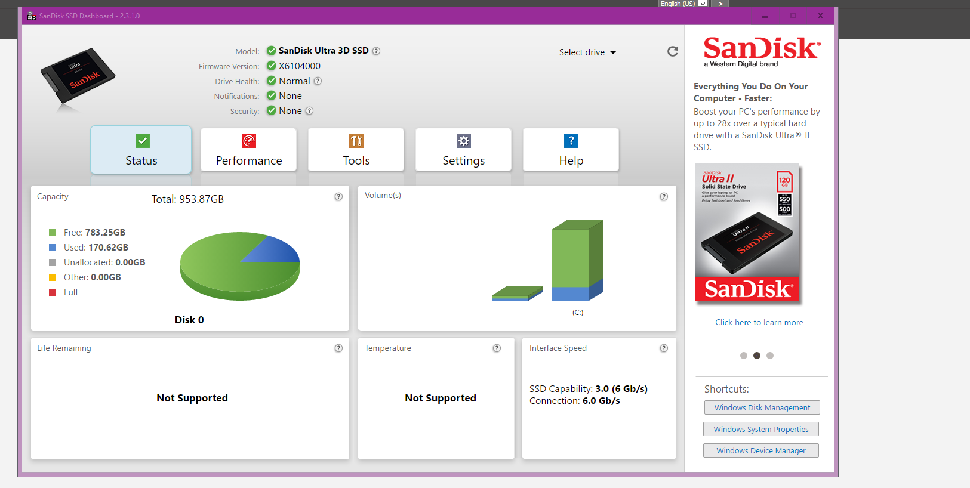Click the Drive Health value 'Normal'
Screen dimensions: 970x488
click(294, 81)
